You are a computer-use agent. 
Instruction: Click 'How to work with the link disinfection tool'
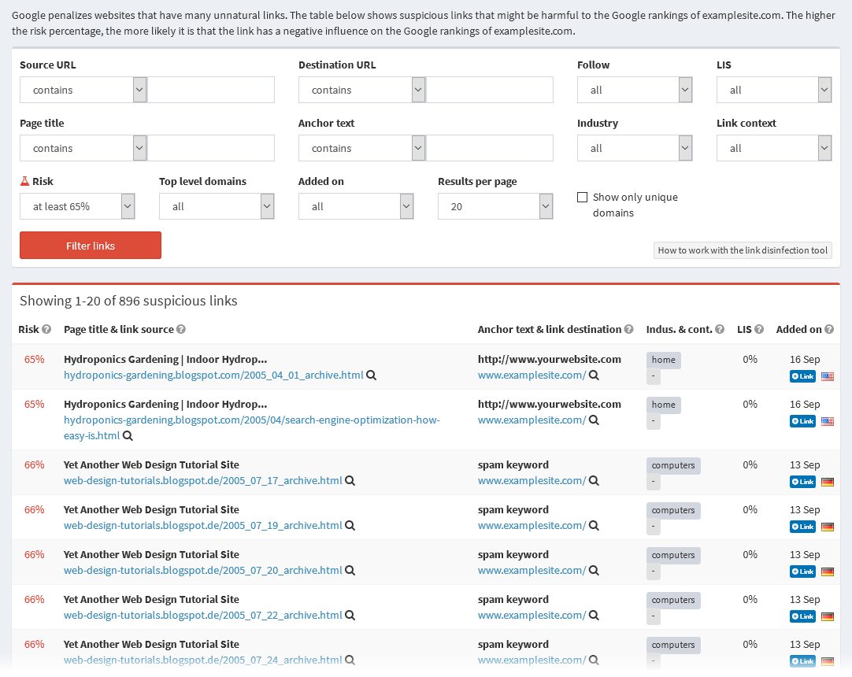pos(743,250)
